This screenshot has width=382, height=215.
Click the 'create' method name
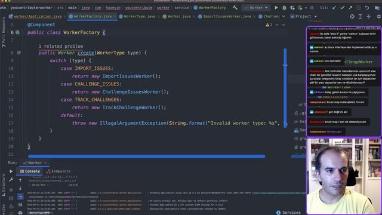pos(86,53)
